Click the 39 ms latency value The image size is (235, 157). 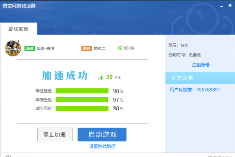(x=113, y=77)
